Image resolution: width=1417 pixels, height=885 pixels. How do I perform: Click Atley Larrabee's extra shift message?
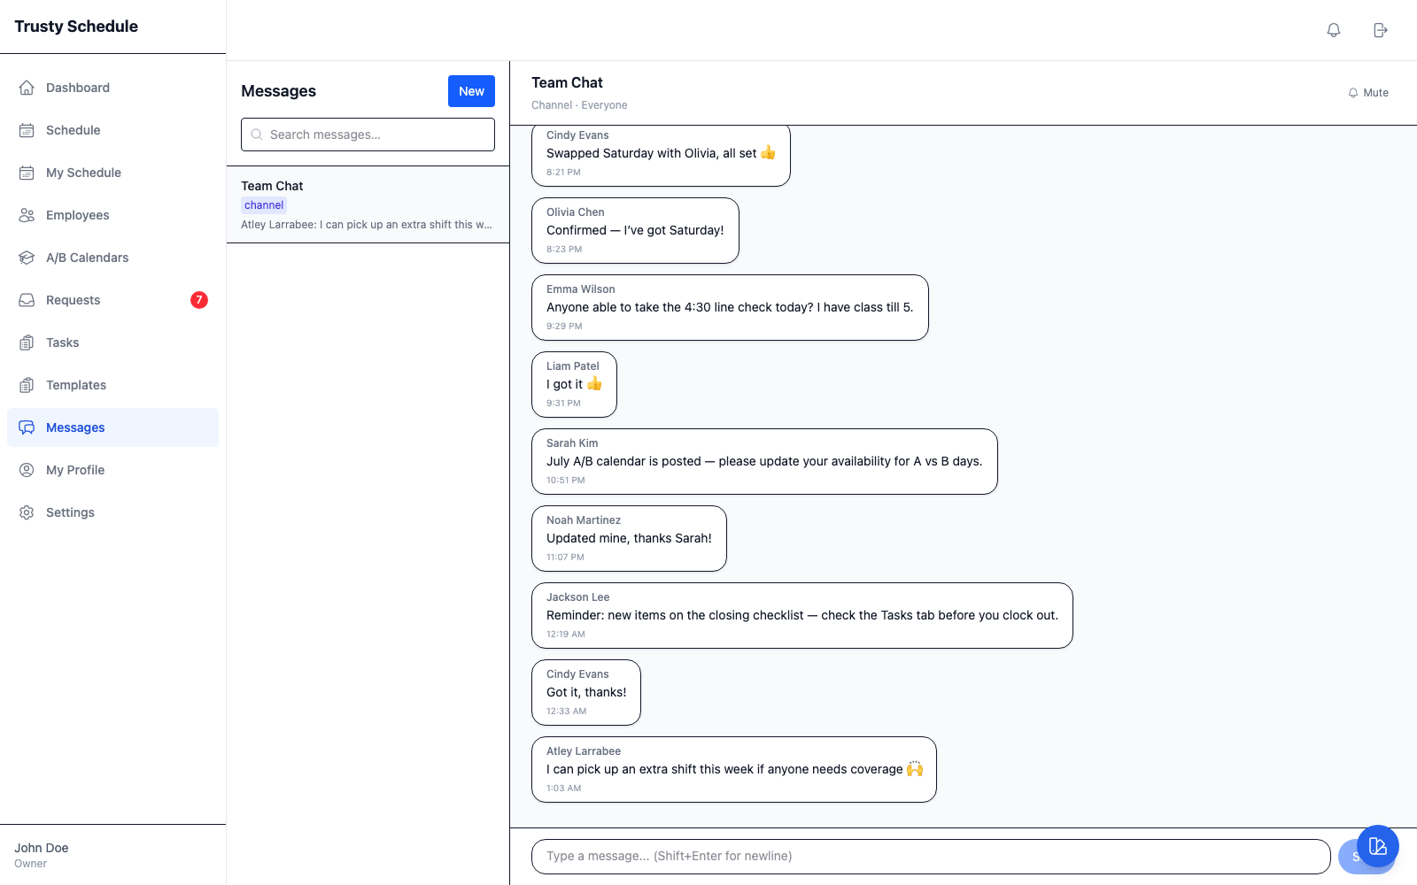pyautogui.click(x=734, y=769)
